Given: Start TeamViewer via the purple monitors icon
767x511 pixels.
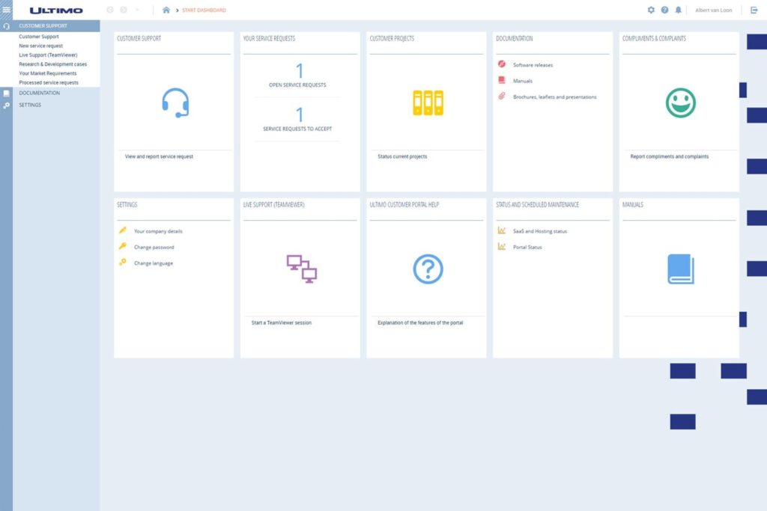Looking at the screenshot, I should (301, 269).
